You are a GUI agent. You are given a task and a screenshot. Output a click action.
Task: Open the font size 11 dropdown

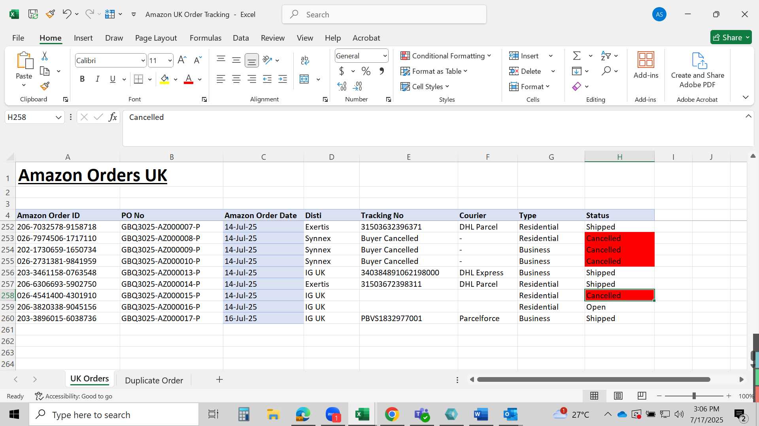170,60
